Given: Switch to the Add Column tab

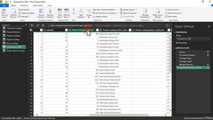Looking at the screenshot, I should point(38,5).
